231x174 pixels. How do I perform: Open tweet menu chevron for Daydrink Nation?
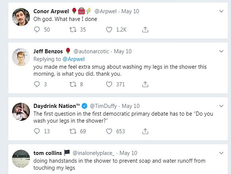pos(221,106)
